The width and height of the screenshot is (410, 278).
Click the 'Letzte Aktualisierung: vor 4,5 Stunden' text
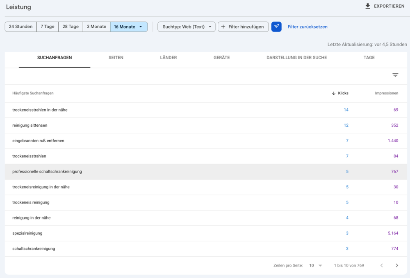(367, 44)
